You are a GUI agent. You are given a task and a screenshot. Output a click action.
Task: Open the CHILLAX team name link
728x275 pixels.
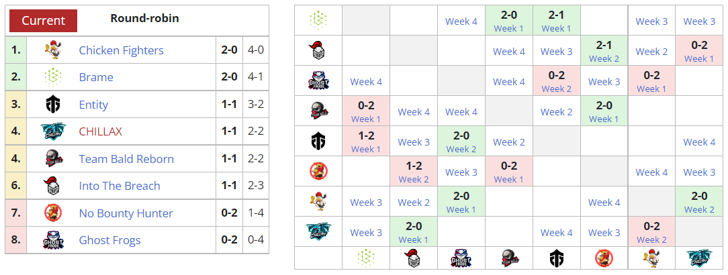tap(101, 131)
